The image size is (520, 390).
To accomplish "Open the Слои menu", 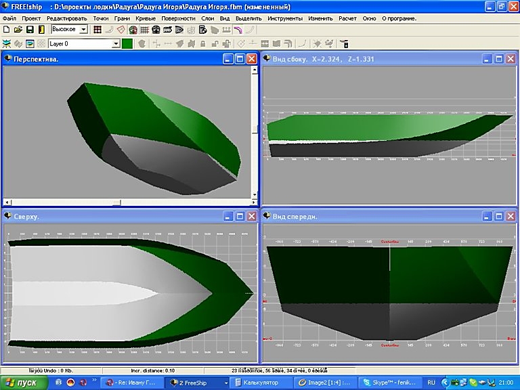I will [208, 18].
